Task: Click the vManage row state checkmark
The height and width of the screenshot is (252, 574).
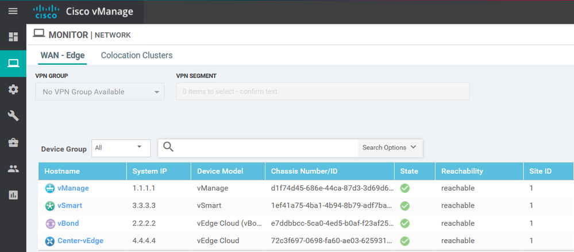Action: coord(405,188)
